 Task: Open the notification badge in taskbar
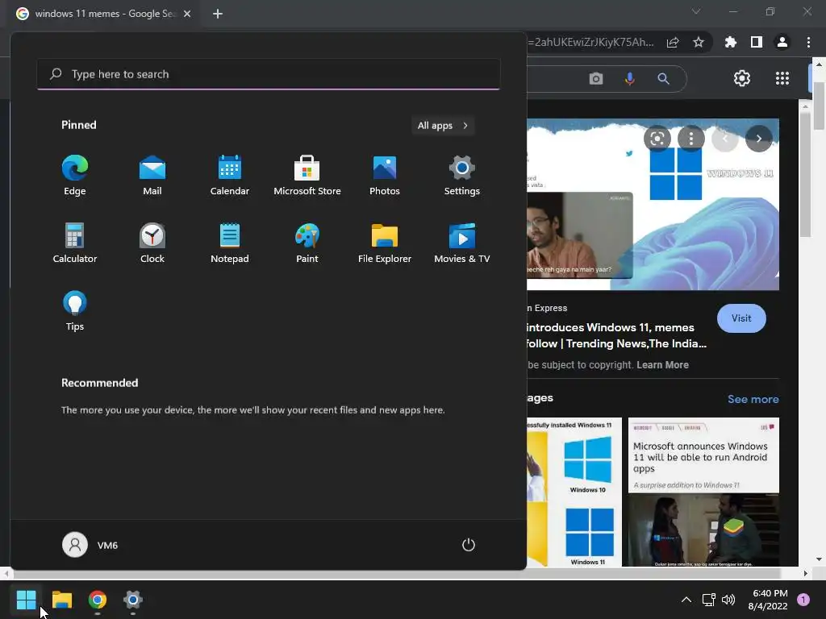click(x=803, y=599)
